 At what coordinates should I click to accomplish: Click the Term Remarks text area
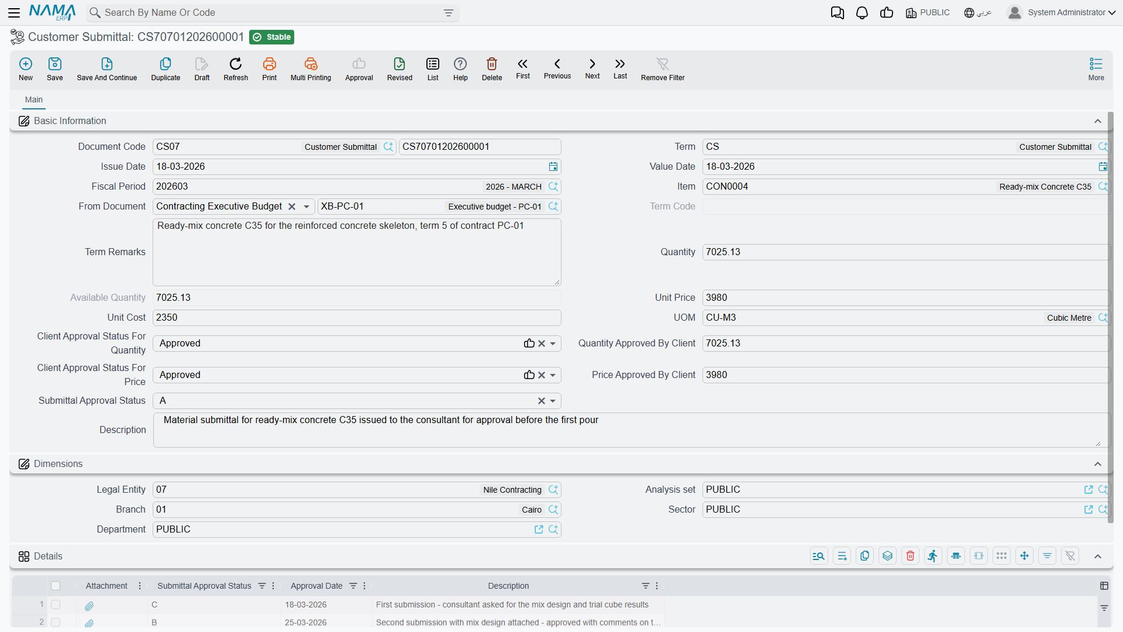click(x=357, y=252)
